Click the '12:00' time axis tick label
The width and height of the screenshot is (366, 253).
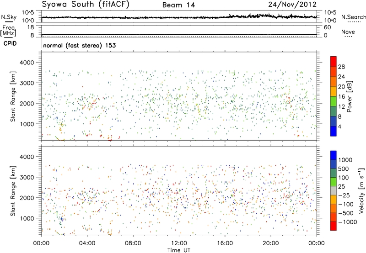coord(179,243)
